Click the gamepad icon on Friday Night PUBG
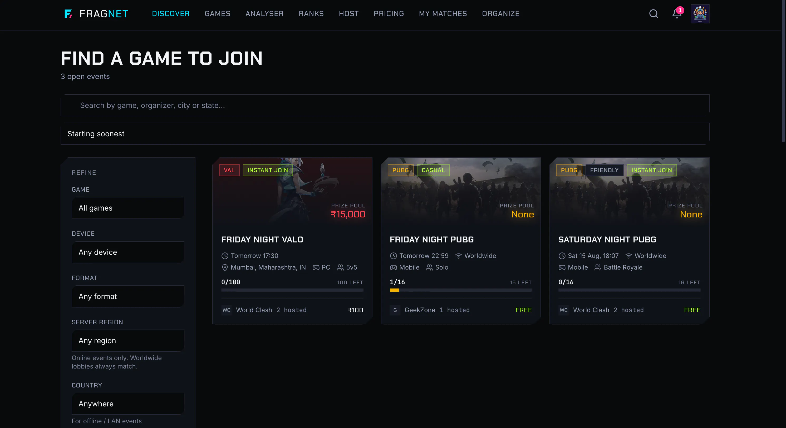Screen dimensions: 786x428 (x=393, y=268)
